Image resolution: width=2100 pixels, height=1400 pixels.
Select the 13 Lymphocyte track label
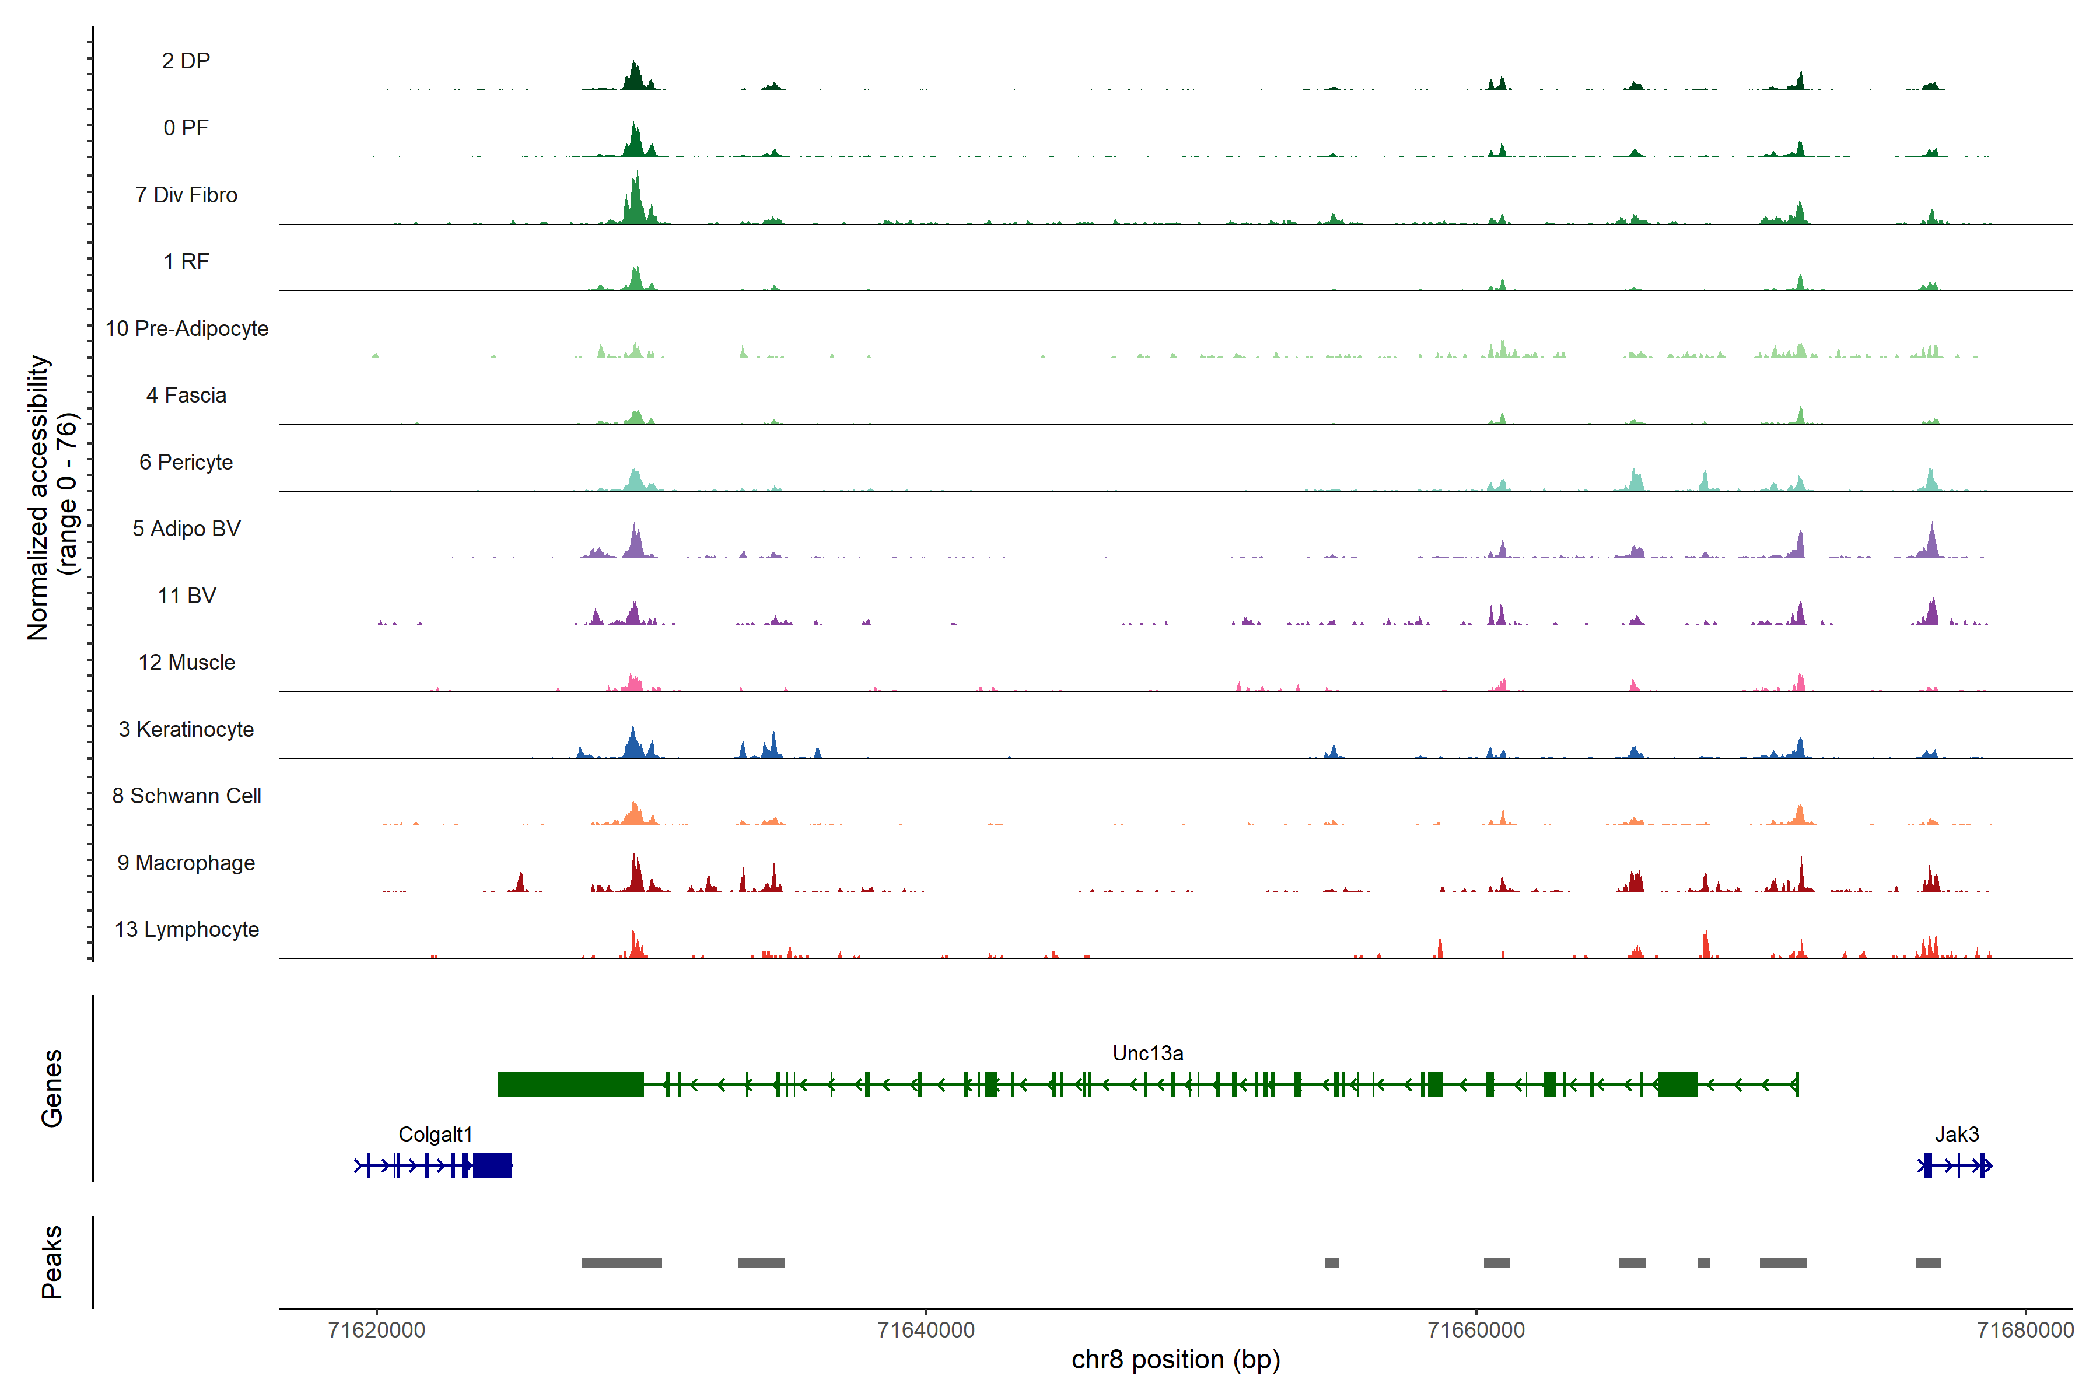187,929
